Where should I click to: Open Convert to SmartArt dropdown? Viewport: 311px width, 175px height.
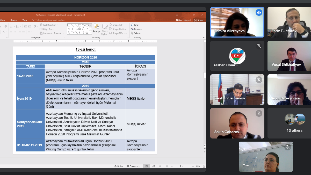[52, 33]
